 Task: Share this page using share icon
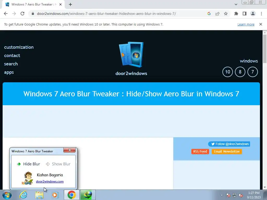pyautogui.click(x=217, y=14)
